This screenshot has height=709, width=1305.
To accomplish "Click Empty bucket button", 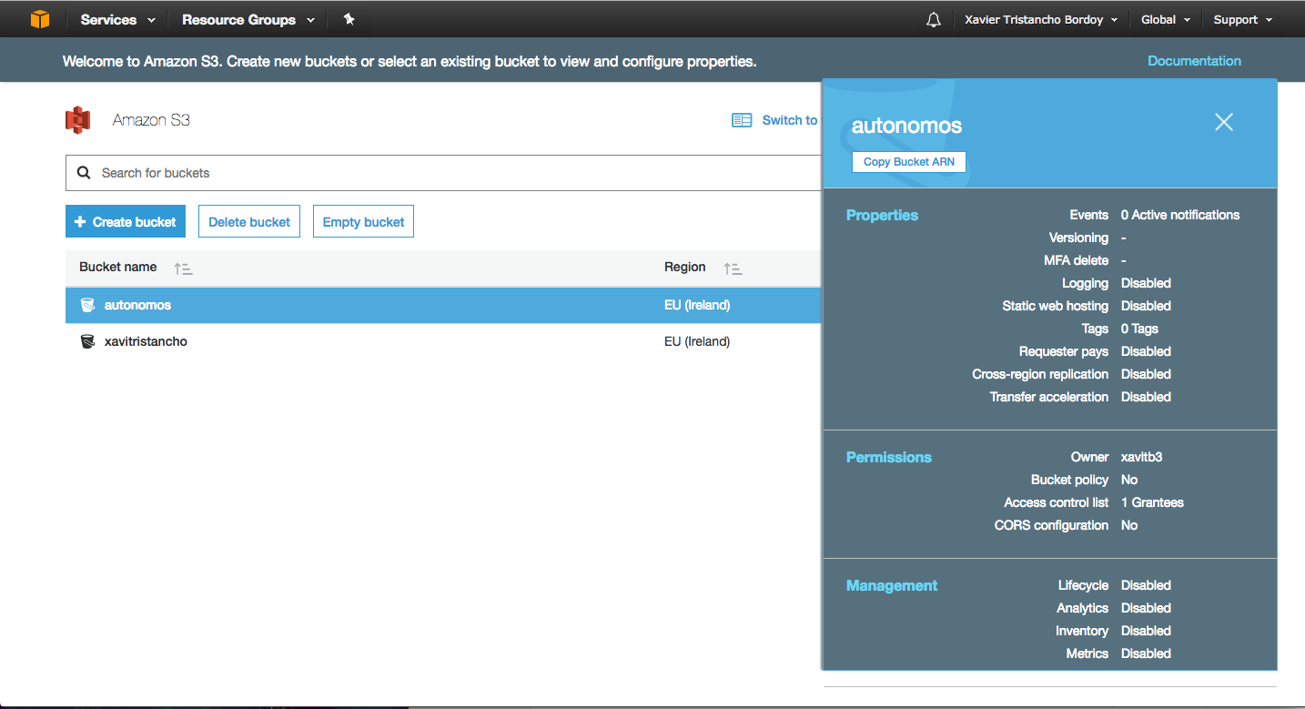I will click(363, 221).
